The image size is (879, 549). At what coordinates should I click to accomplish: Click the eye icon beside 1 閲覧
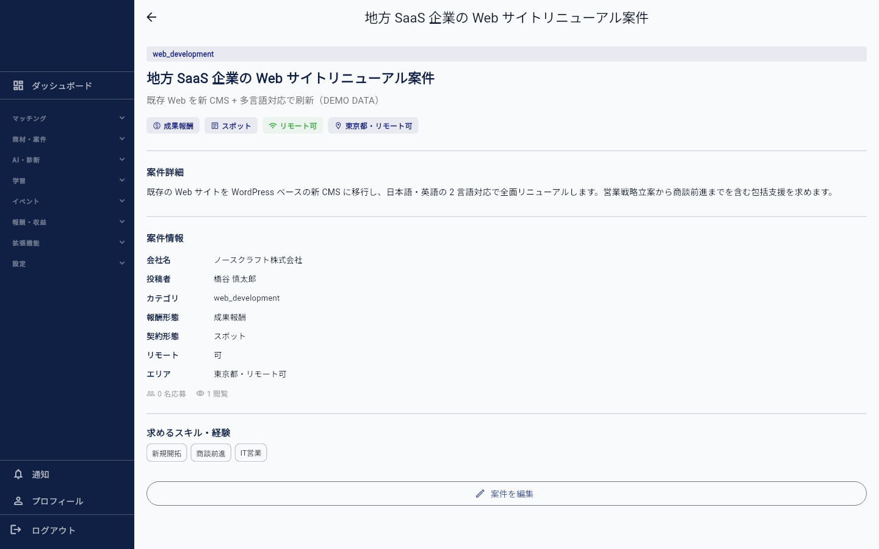pyautogui.click(x=200, y=393)
